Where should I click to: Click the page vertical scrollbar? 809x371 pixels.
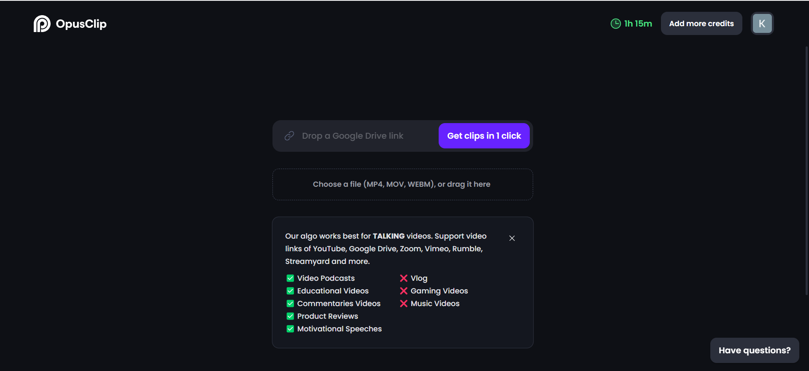click(x=806, y=169)
